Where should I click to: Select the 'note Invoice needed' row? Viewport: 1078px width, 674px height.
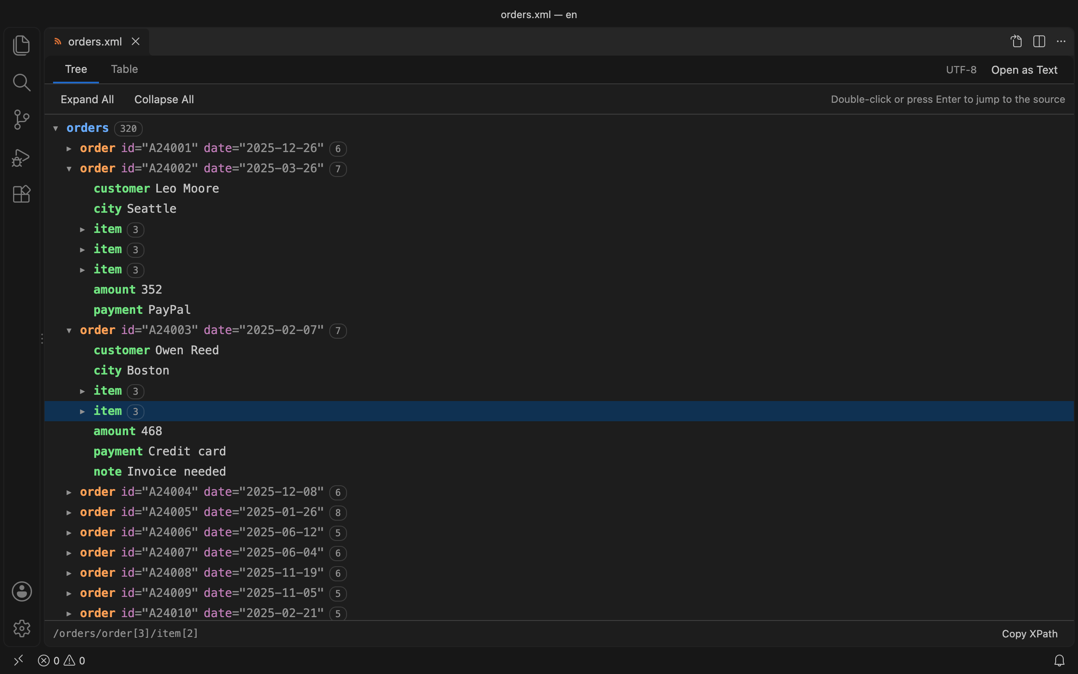click(559, 472)
